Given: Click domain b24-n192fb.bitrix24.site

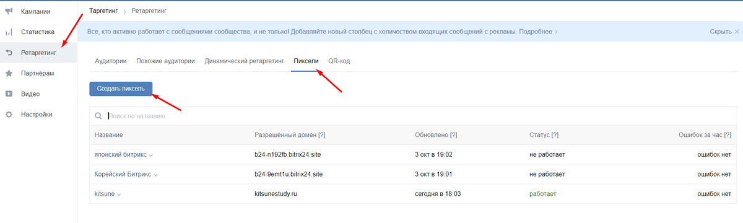Looking at the screenshot, I should [x=289, y=154].
